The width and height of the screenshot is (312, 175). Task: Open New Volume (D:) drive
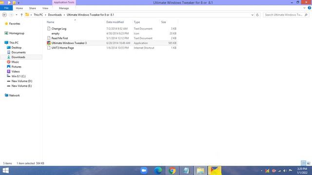point(21,81)
